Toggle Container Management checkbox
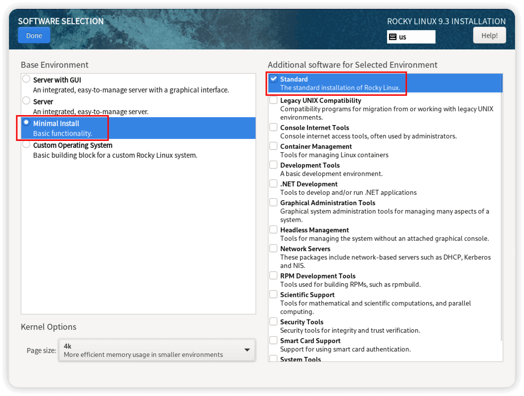Image resolution: width=524 pixels, height=396 pixels. click(x=273, y=146)
